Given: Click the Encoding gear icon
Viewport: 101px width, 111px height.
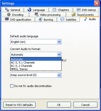Looking at the screenshot, I should pos(9,15).
